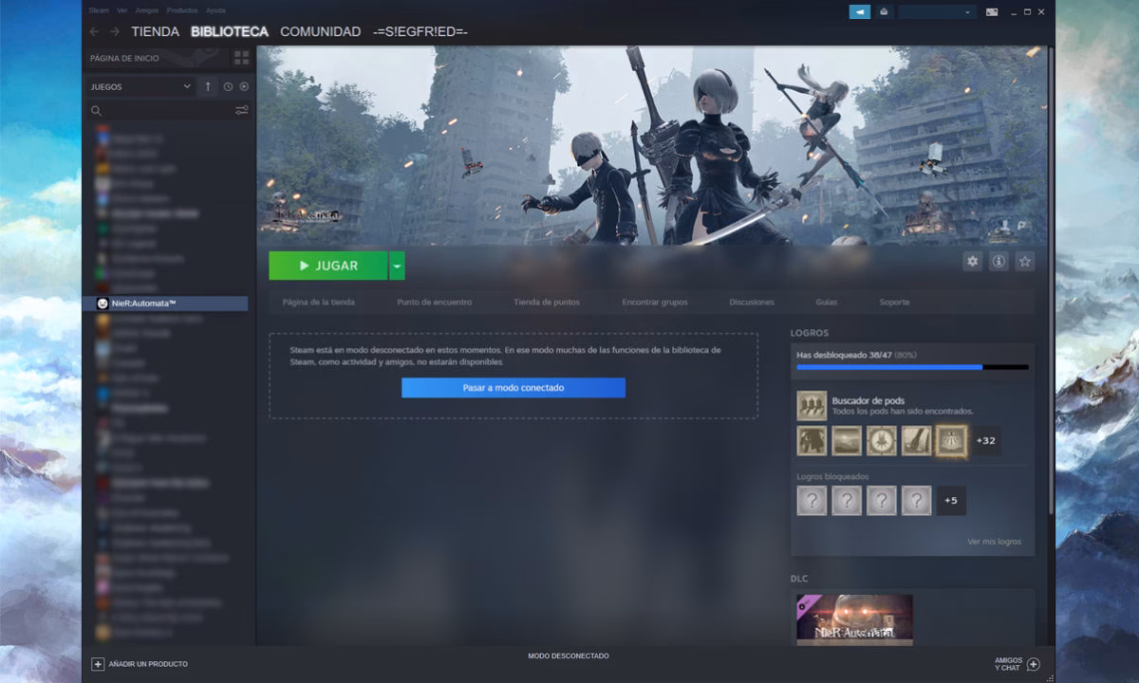Click Pasar a modo conectado button
Viewport: 1139px width, 683px height.
click(x=513, y=388)
